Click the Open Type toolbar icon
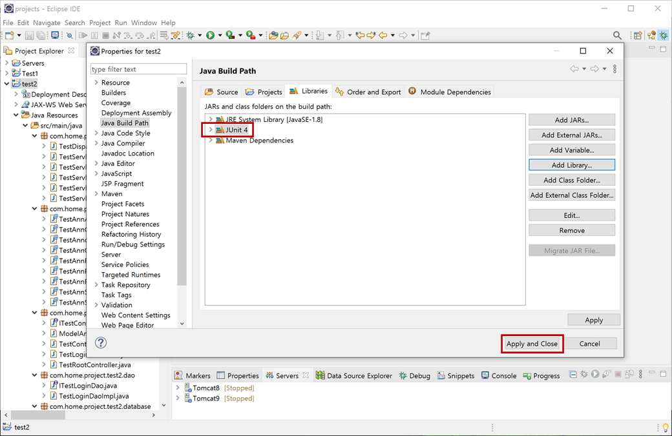This screenshot has width=672, height=436. pyautogui.click(x=273, y=35)
